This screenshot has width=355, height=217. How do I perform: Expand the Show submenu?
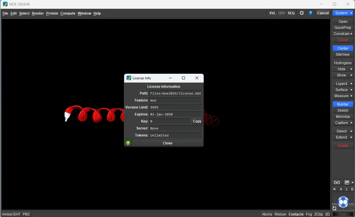(x=351, y=75)
